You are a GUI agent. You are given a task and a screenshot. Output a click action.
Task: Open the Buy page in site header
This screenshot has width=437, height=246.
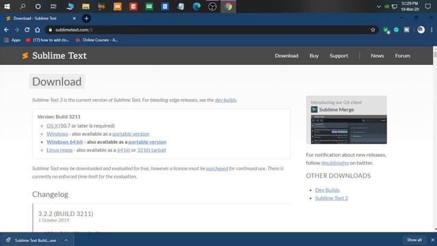click(314, 56)
